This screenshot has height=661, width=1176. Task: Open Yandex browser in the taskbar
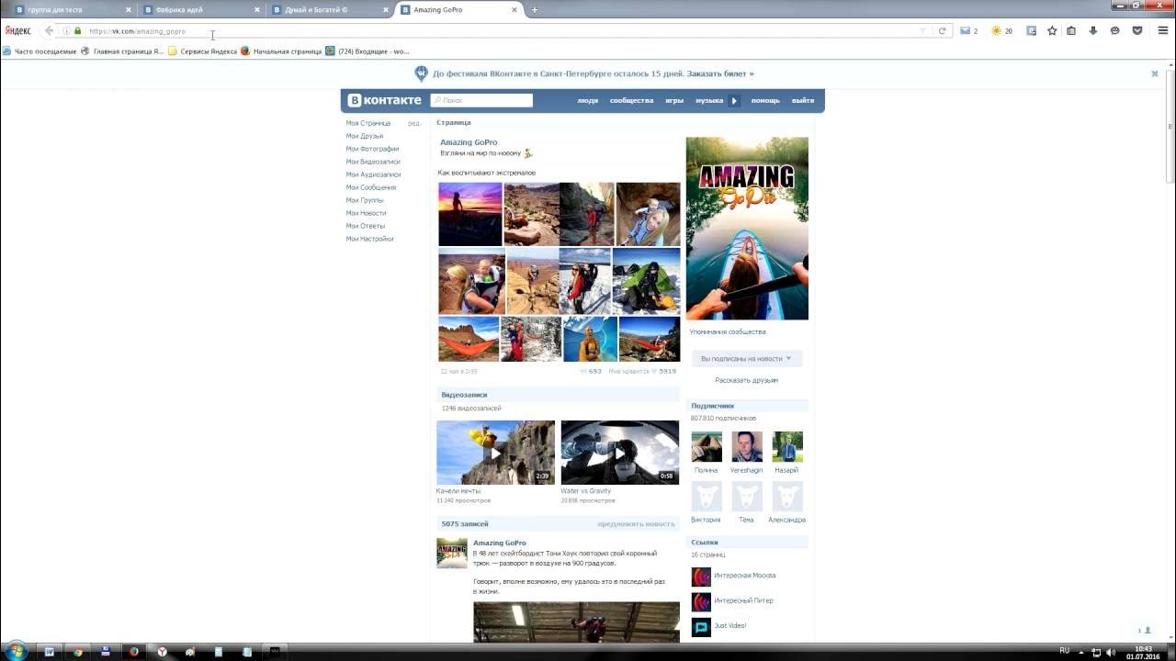click(162, 652)
